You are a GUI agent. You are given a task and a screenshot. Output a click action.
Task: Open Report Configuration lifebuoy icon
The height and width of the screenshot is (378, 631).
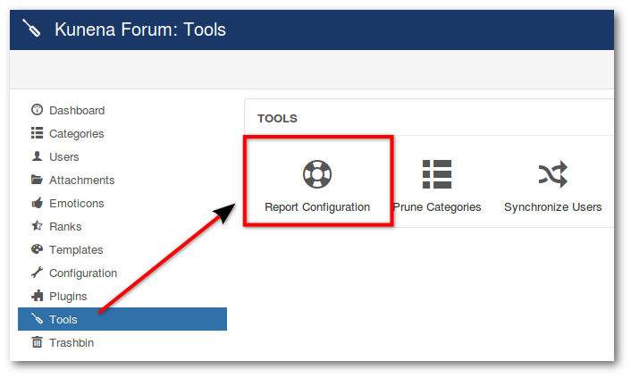point(317,174)
